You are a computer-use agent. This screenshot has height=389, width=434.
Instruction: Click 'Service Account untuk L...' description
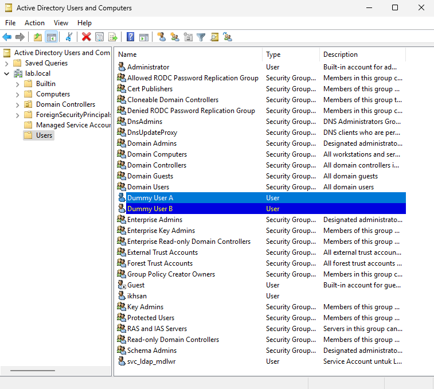point(362,361)
